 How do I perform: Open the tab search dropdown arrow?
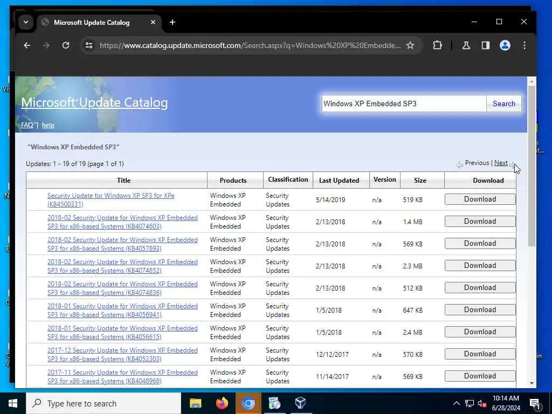pos(26,22)
